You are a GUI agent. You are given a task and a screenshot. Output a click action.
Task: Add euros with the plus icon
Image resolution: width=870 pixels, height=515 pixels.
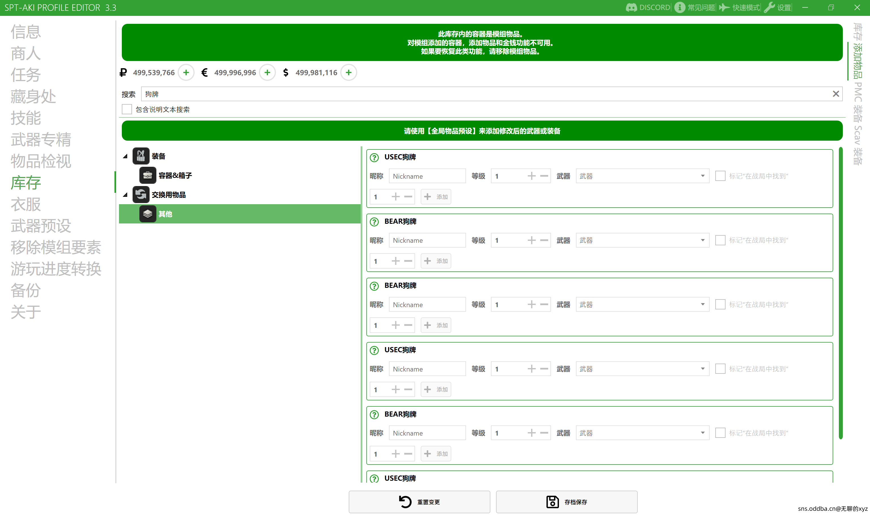pyautogui.click(x=267, y=73)
